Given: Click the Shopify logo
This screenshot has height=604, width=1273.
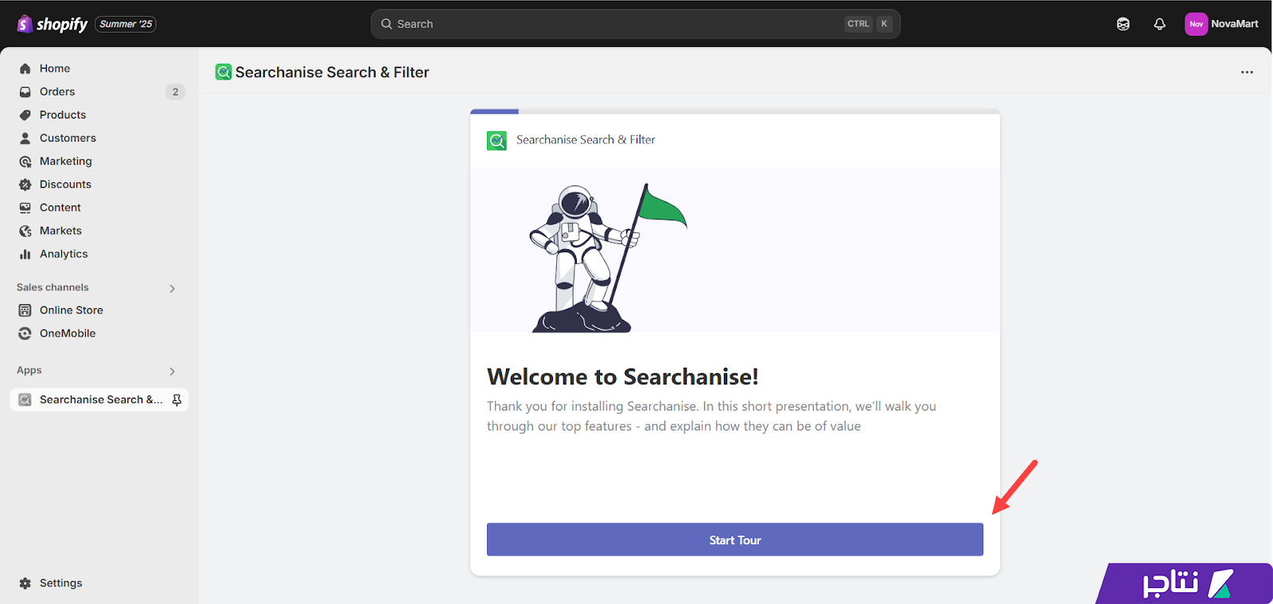Looking at the screenshot, I should (x=53, y=24).
